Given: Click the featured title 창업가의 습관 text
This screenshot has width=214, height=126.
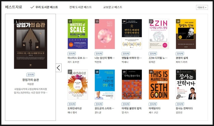Looking at the screenshot, I should [x=31, y=80].
